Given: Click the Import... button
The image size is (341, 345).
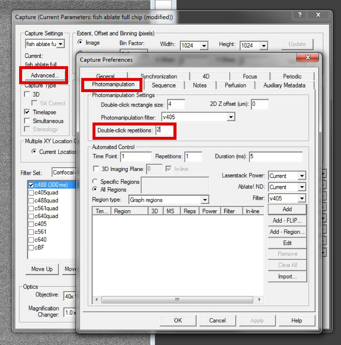Looking at the screenshot, I should [x=287, y=277].
